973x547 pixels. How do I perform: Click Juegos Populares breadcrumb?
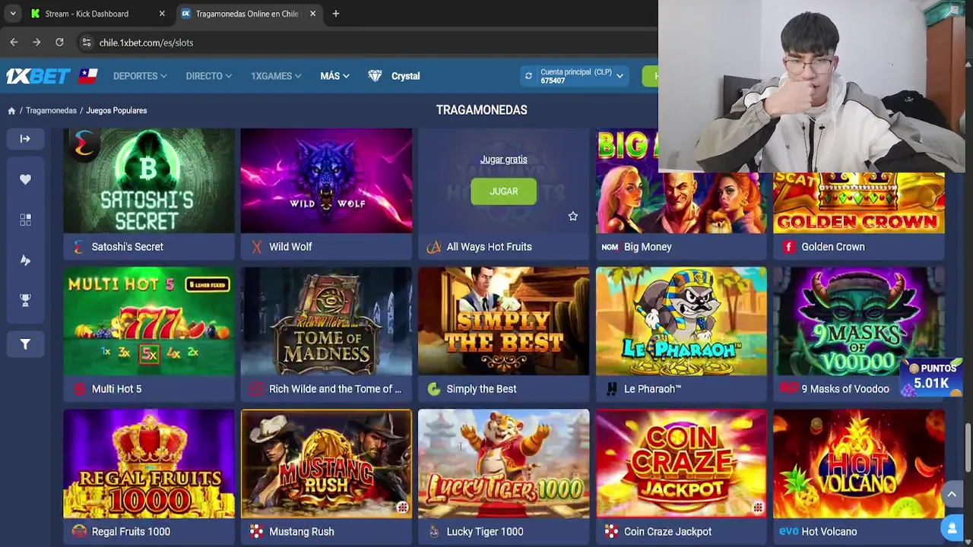click(x=116, y=111)
